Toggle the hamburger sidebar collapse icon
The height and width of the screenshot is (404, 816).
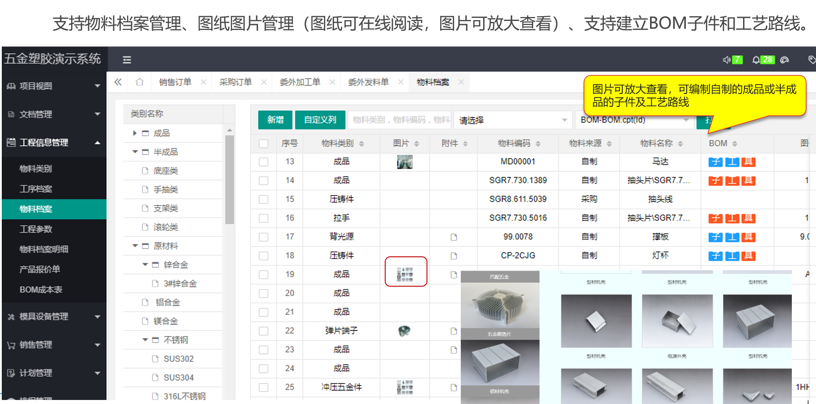click(127, 60)
